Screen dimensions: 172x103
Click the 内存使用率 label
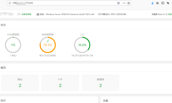pyautogui.click(x=48, y=35)
